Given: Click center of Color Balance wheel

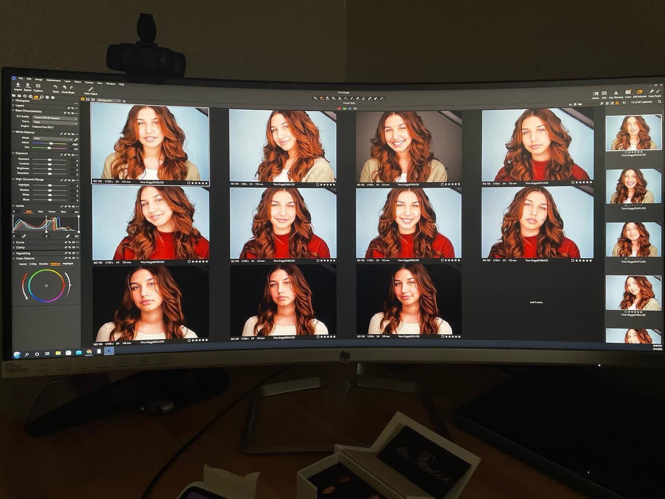Looking at the screenshot, I should 46,286.
